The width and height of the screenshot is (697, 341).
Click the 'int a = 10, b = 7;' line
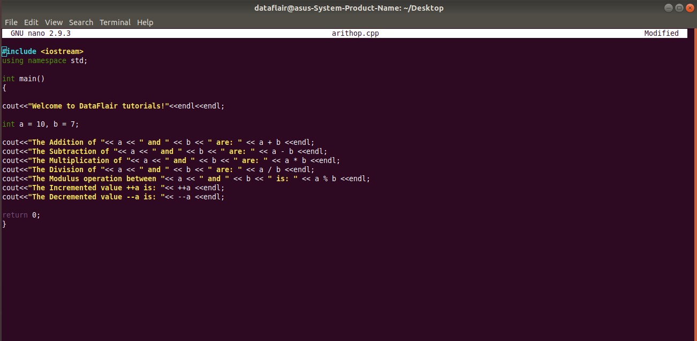41,124
